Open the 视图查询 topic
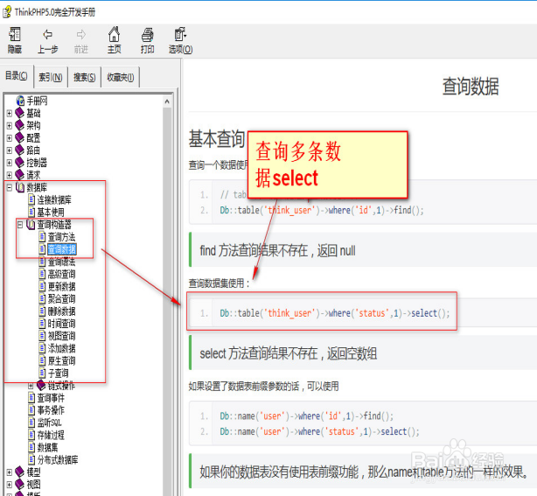The width and height of the screenshot is (537, 496). point(61,336)
